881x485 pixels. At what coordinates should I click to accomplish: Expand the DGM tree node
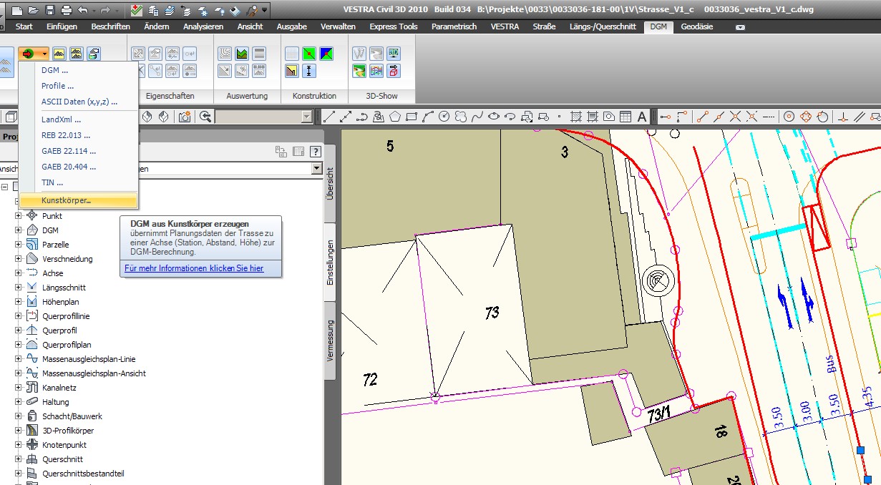[x=19, y=230]
